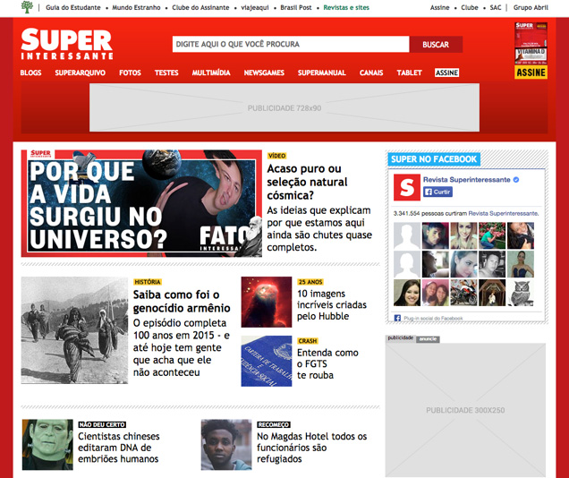Click the motorcycle profile picture in Facebook box
Image resolution: width=569 pixels, height=478 pixels.
463,293
